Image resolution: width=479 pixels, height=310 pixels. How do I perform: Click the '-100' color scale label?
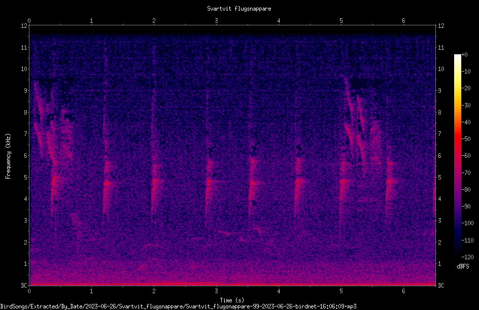point(467,223)
